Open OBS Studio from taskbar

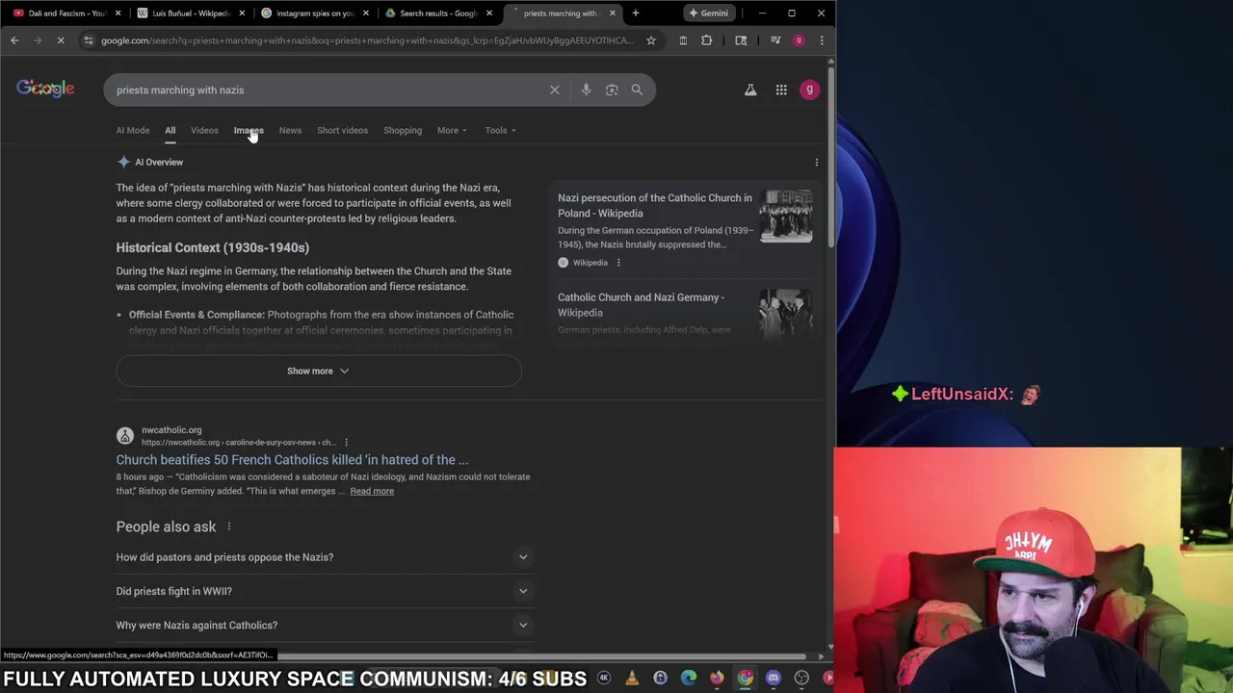(x=801, y=679)
